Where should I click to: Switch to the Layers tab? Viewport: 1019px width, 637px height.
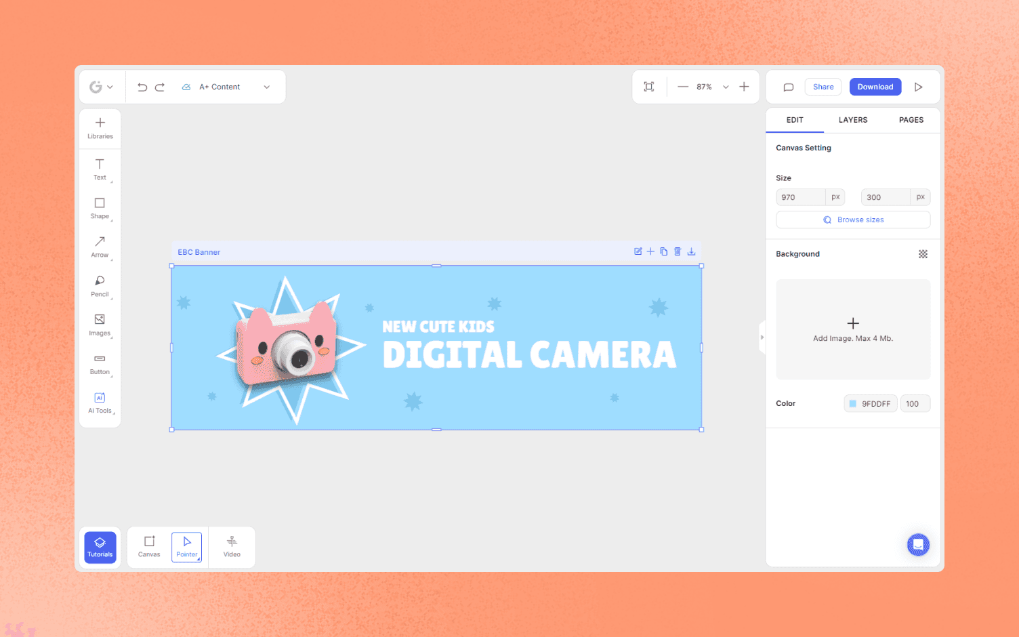click(852, 120)
